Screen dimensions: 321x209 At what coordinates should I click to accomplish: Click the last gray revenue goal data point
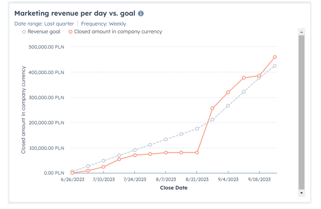tap(275, 66)
